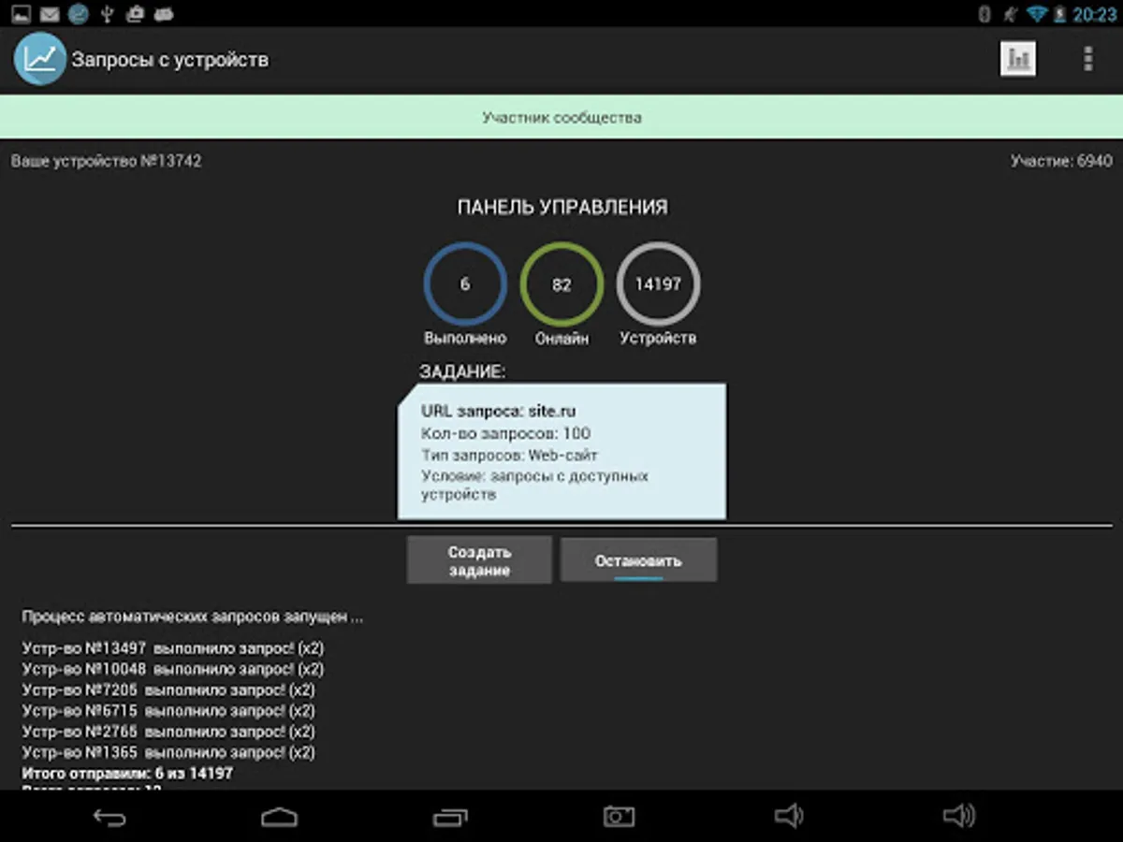The image size is (1123, 842).
Task: Tap the app logo chart icon
Action: (x=39, y=59)
